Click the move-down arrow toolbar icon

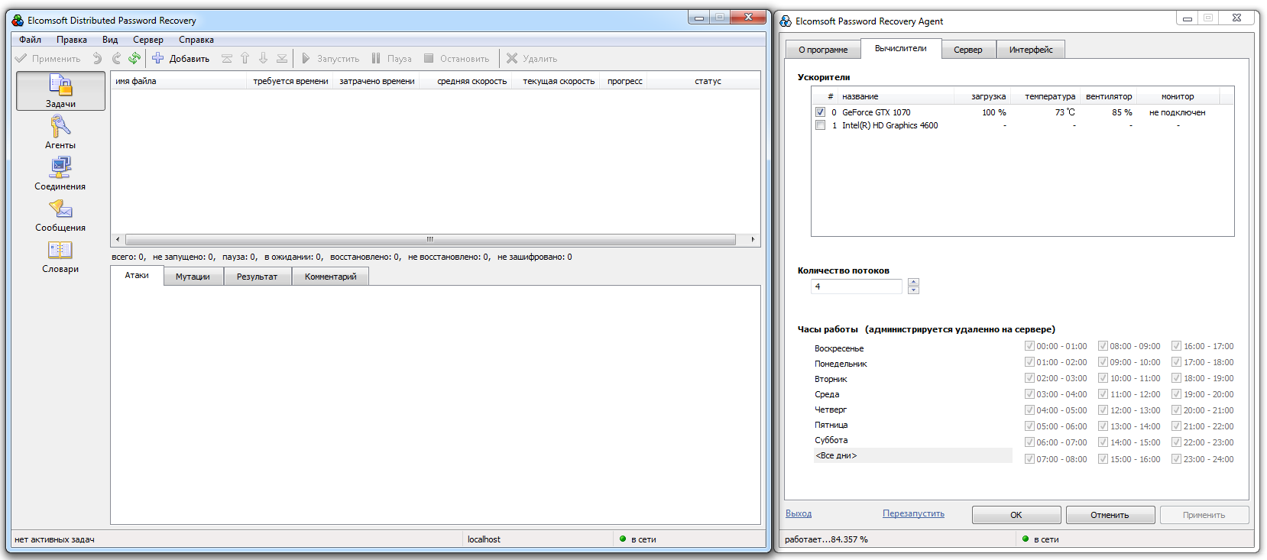pos(264,58)
